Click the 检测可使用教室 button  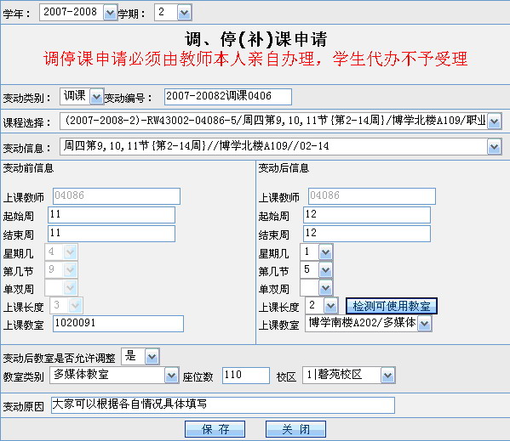tap(392, 306)
